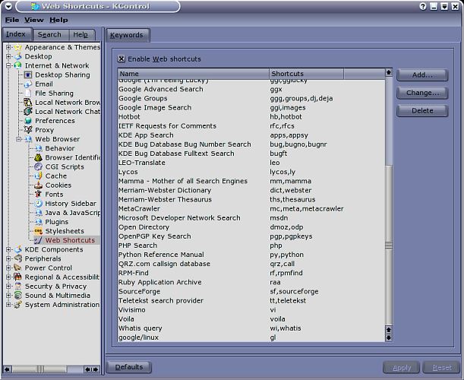Toggle Enable Web shortcuts checkbox
Viewport: 464px width, 380px height.
coord(122,59)
